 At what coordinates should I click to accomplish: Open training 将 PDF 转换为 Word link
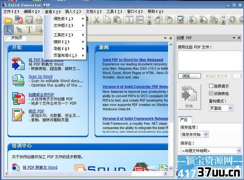[40, 167]
